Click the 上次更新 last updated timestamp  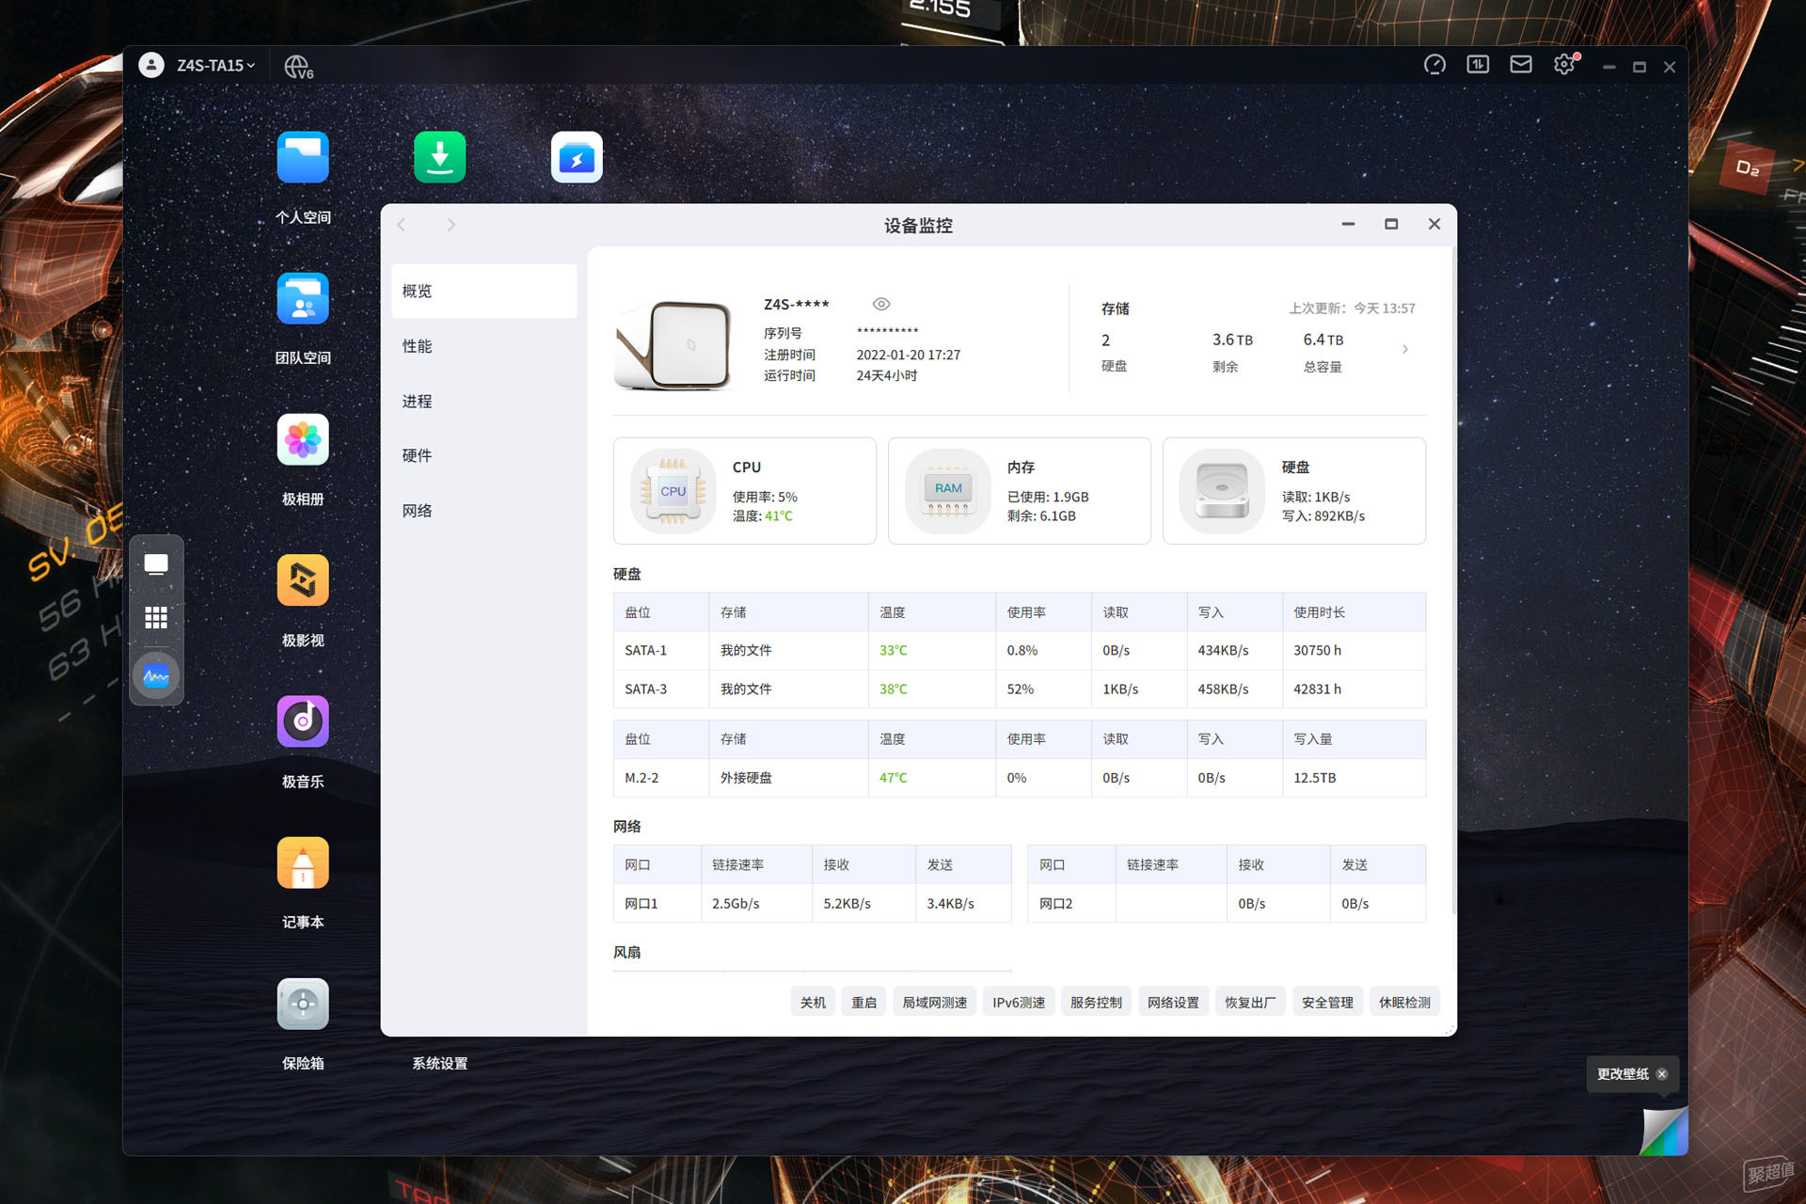click(x=1352, y=308)
